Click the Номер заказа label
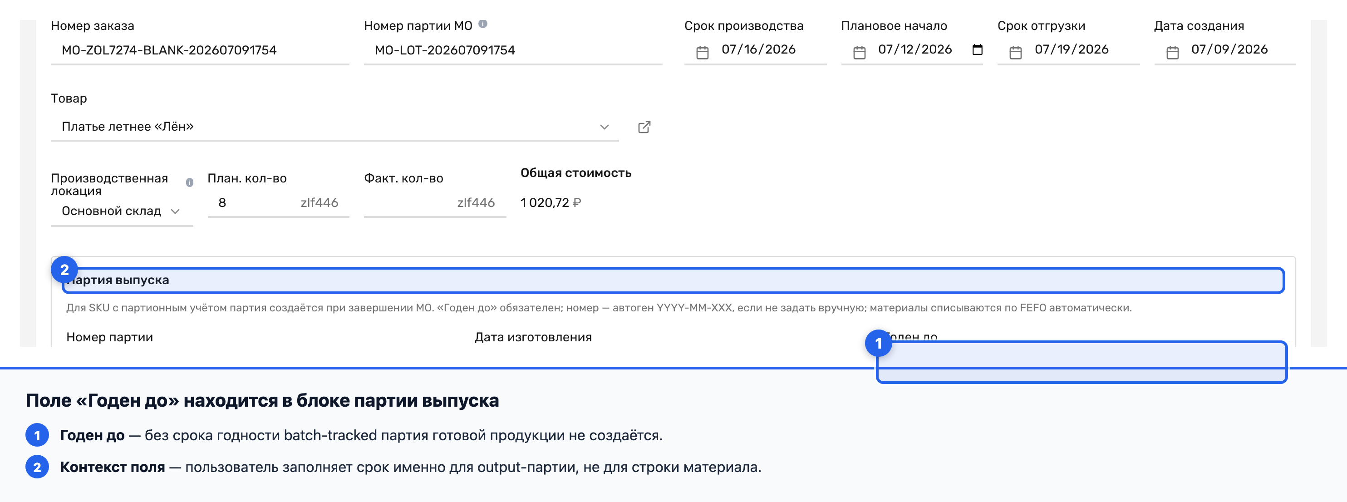The image size is (1347, 502). (x=93, y=25)
